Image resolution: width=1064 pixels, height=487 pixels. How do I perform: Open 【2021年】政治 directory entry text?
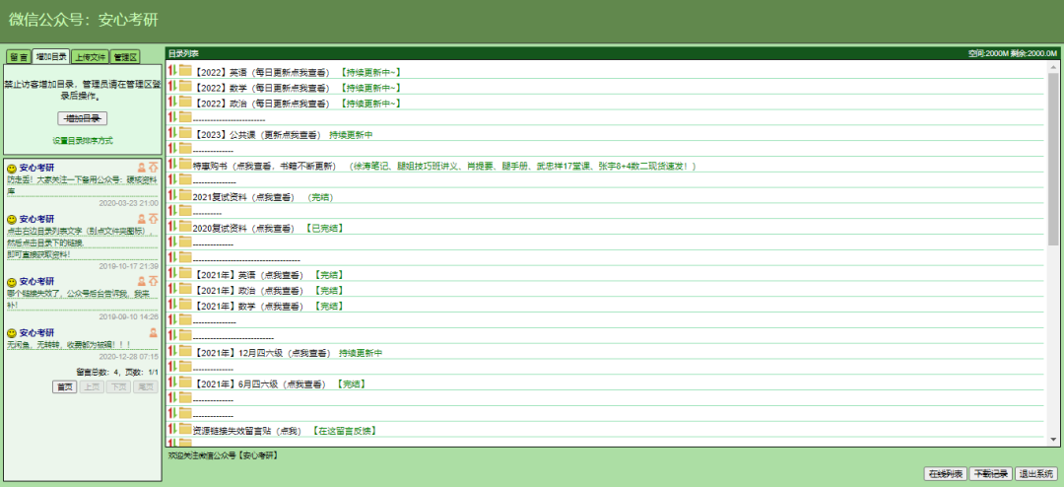247,291
